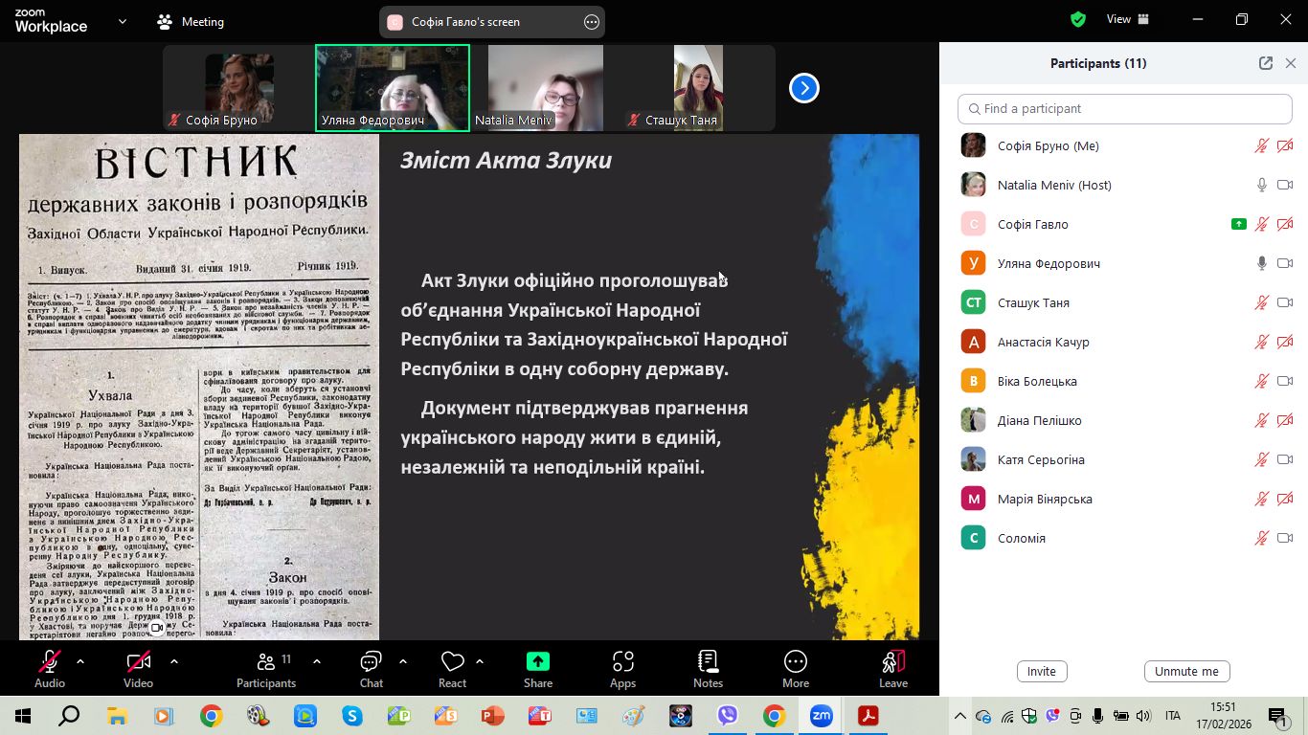Click the Invite button

click(1041, 671)
